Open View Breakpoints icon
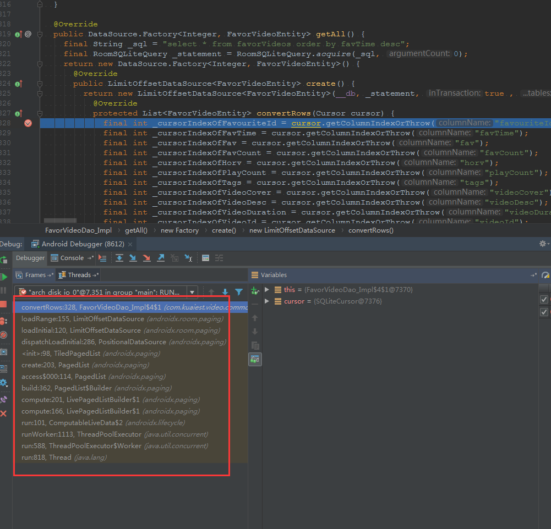Screen dimensions: 551x529 click(3, 321)
